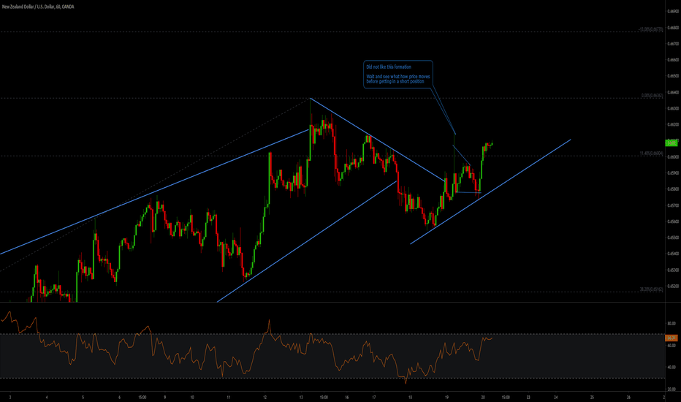
Task: Click the price peak where the trendlines meet
Action: click(310, 99)
